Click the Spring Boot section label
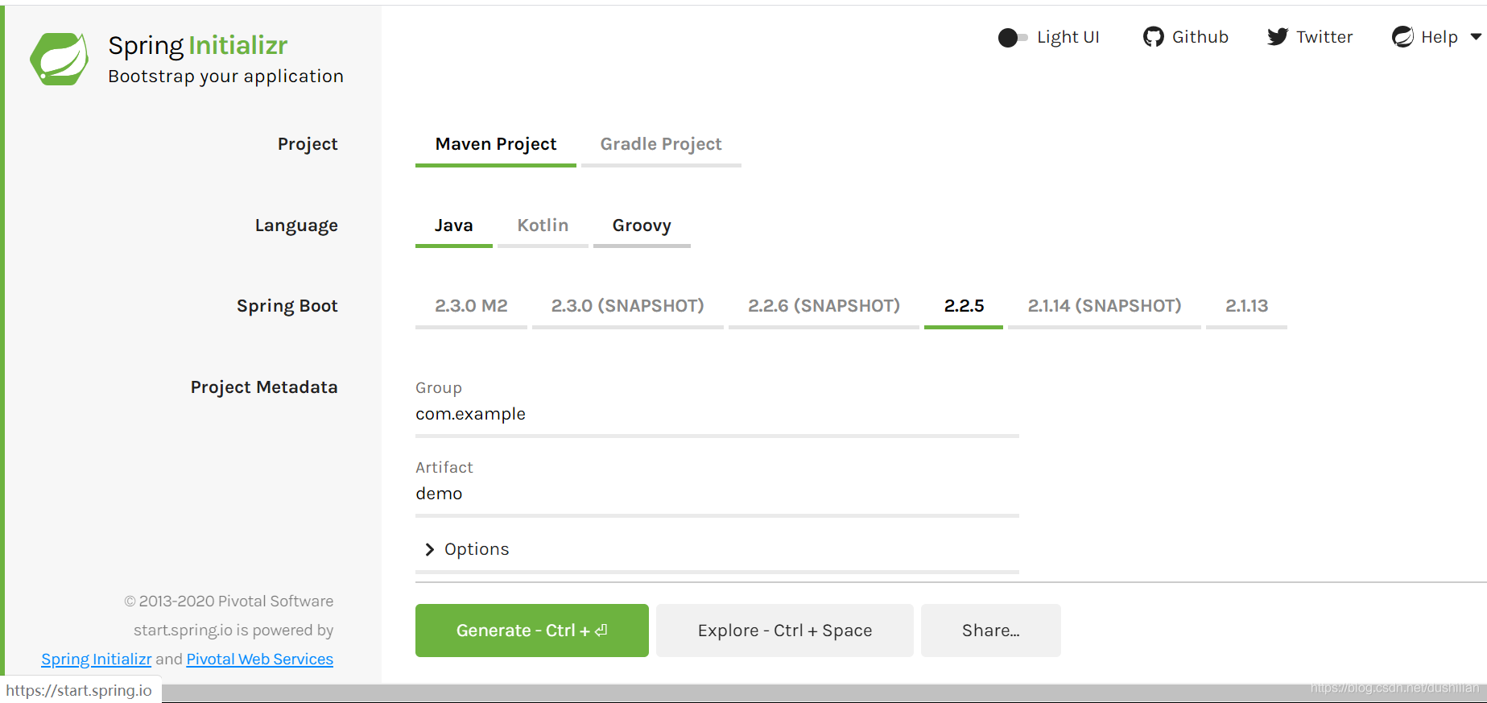The height and width of the screenshot is (703, 1487). tap(287, 307)
